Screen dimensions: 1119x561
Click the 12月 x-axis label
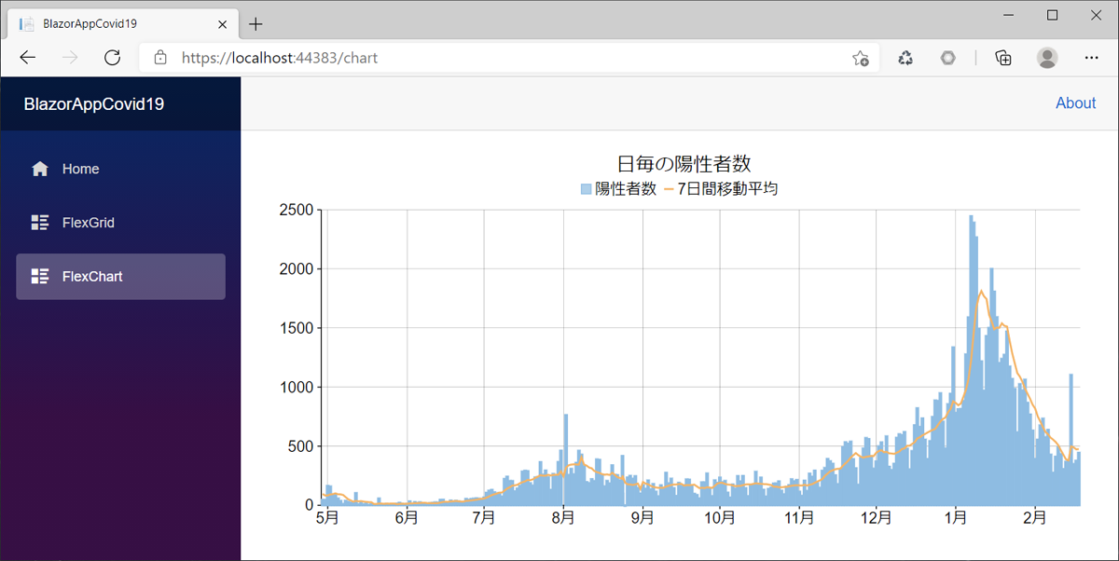[x=877, y=516]
